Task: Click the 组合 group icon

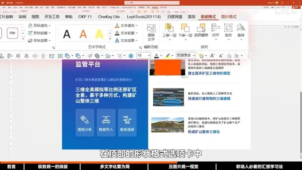Action: (228, 28)
